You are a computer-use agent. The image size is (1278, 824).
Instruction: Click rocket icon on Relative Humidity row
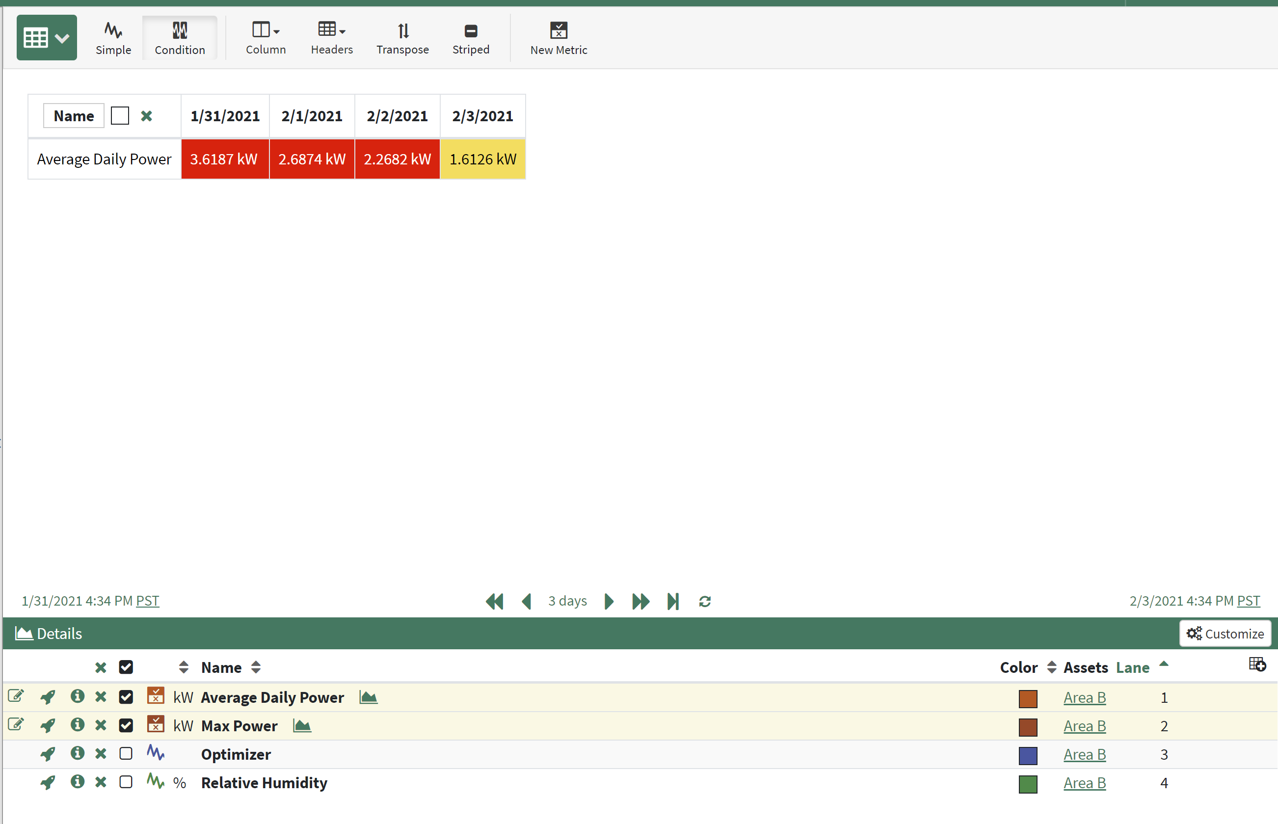point(48,782)
